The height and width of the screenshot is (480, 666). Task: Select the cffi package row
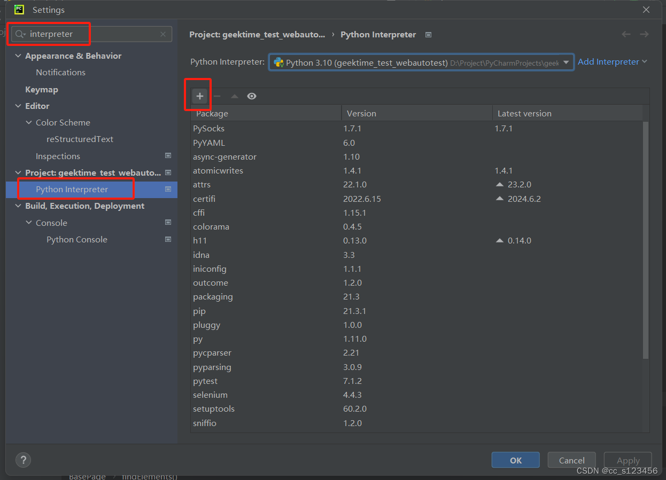417,213
